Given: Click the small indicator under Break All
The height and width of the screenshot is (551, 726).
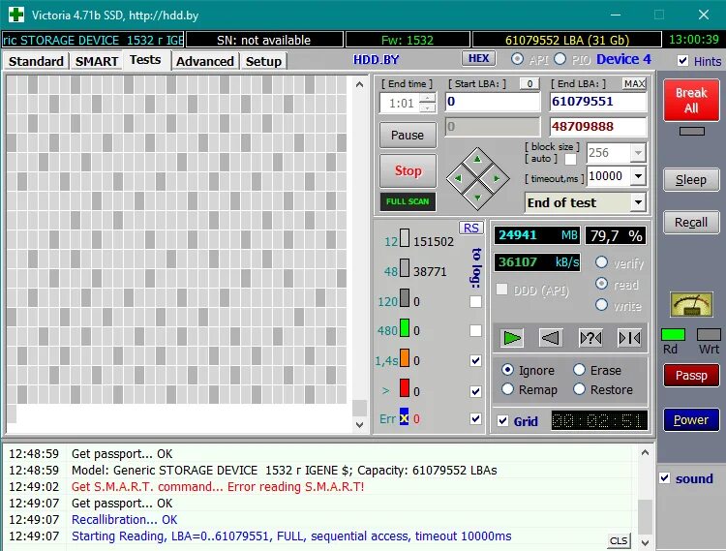Looking at the screenshot, I should pyautogui.click(x=692, y=131).
